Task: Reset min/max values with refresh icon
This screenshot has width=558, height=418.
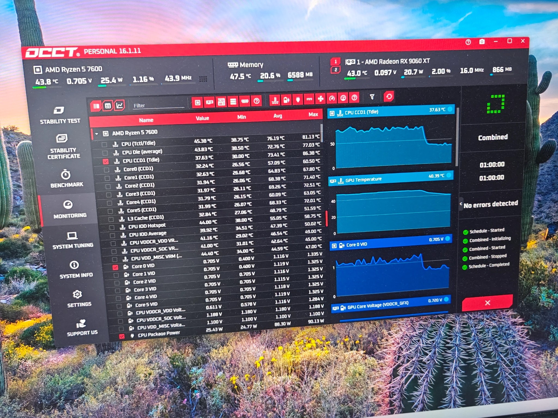Action: tap(389, 96)
